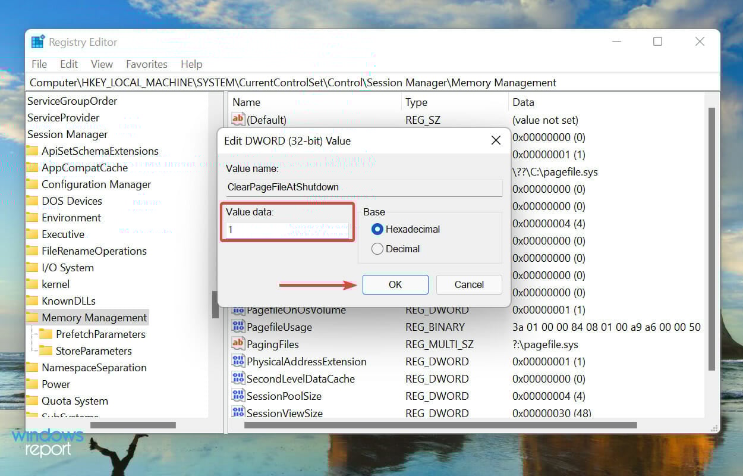743x476 pixels.
Task: Open the View menu
Action: (101, 64)
